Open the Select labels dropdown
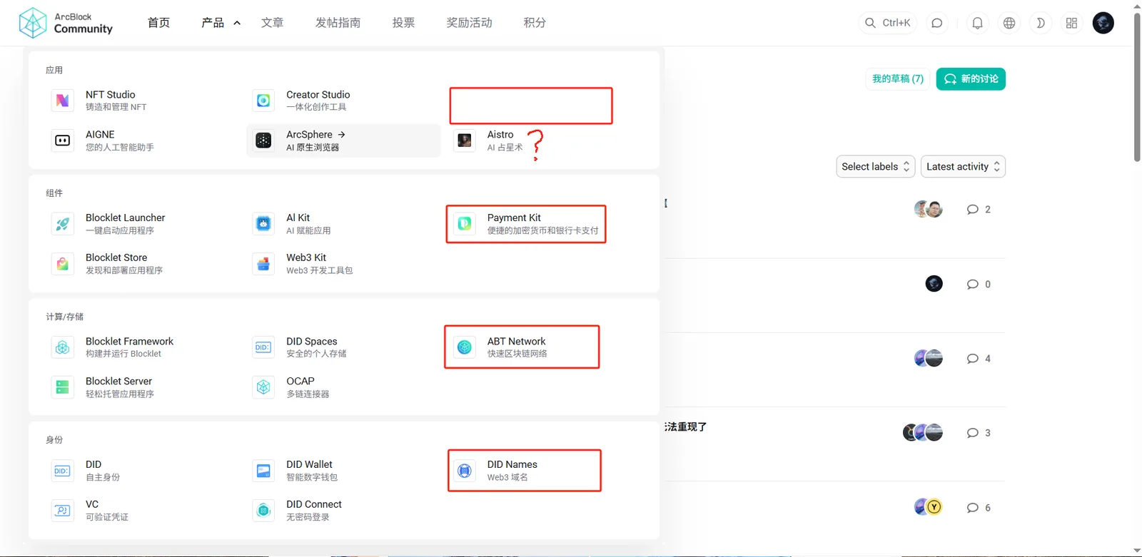This screenshot has height=557, width=1142. click(x=876, y=167)
